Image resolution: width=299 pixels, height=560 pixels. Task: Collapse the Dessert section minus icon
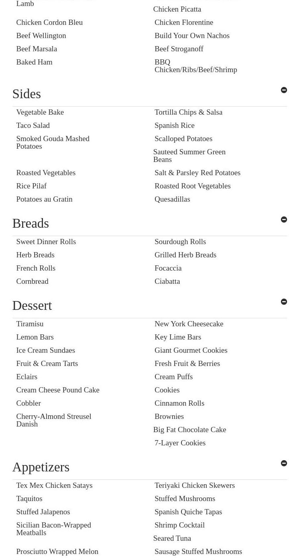pyautogui.click(x=284, y=302)
